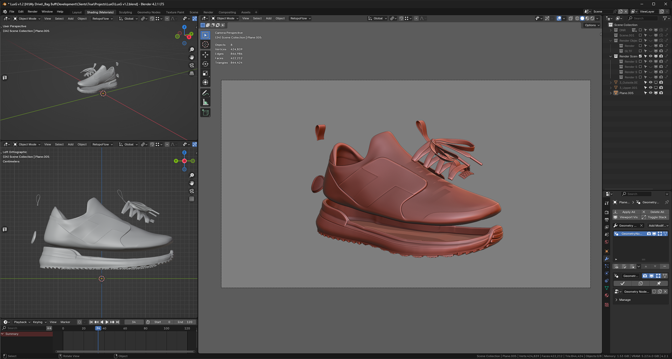672x359 pixels.
Task: Hide 3_Upper.001 in viewport via eye icon
Action: tap(651, 88)
